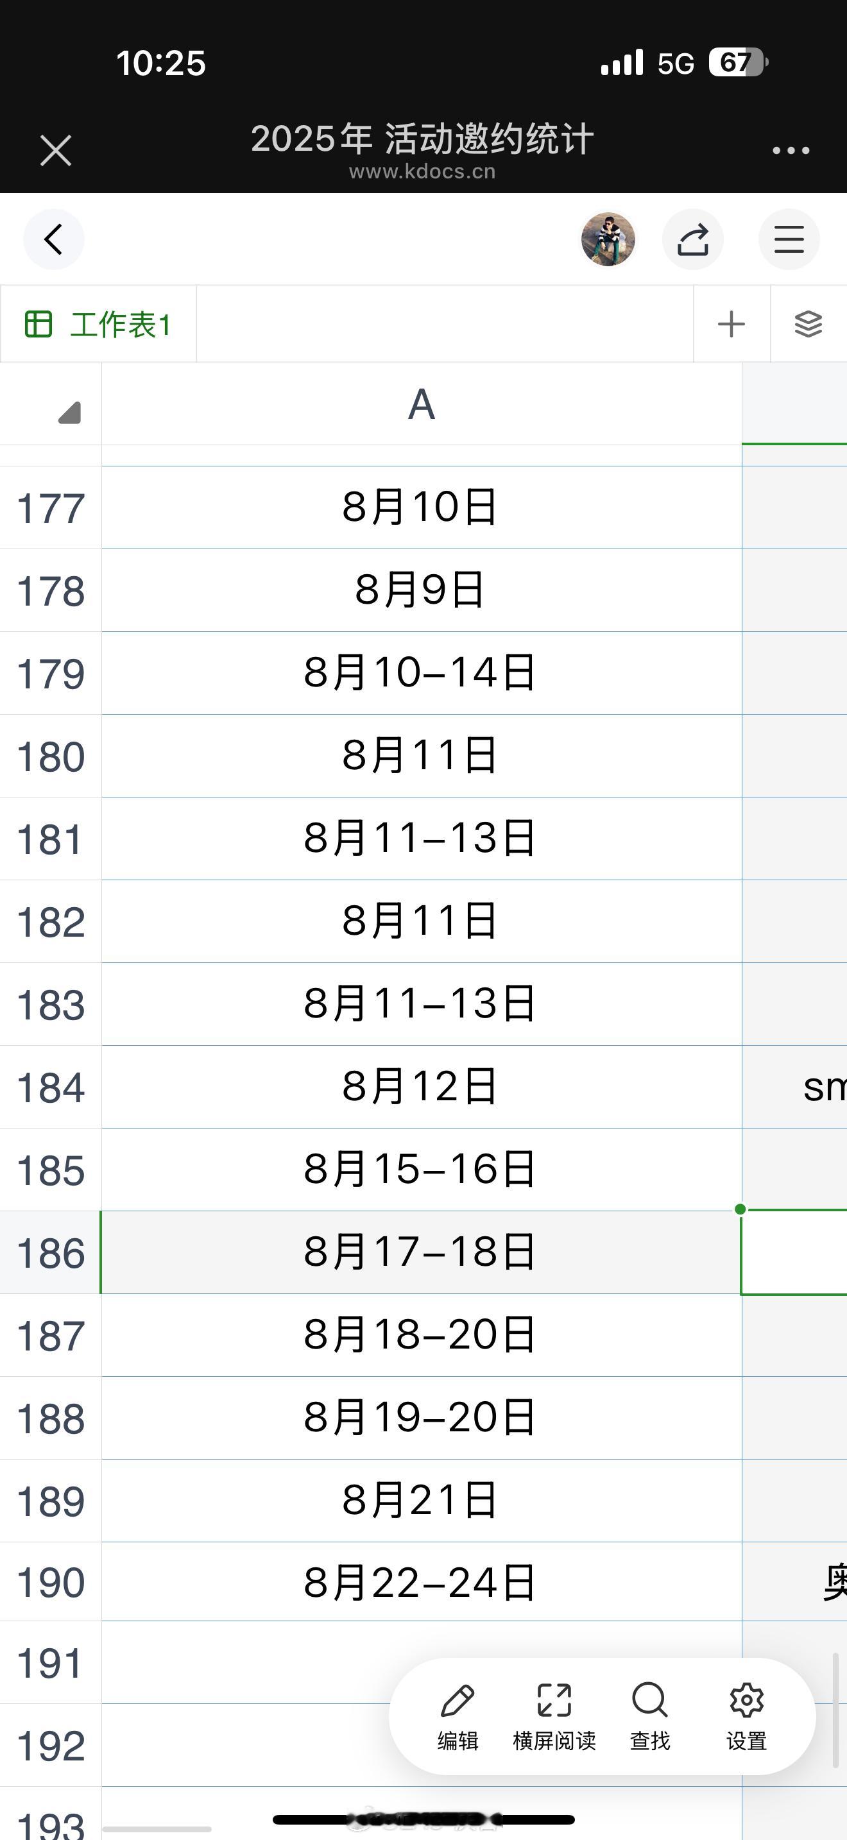Select column A header

(422, 404)
